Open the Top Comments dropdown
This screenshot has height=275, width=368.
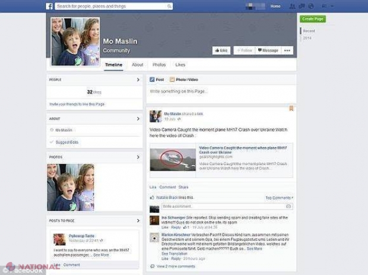pyautogui.click(x=278, y=197)
